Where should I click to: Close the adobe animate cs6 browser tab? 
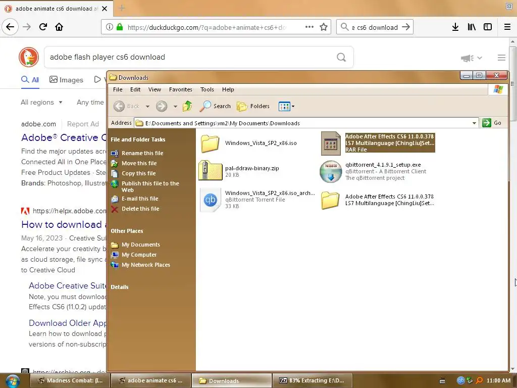coord(105,9)
